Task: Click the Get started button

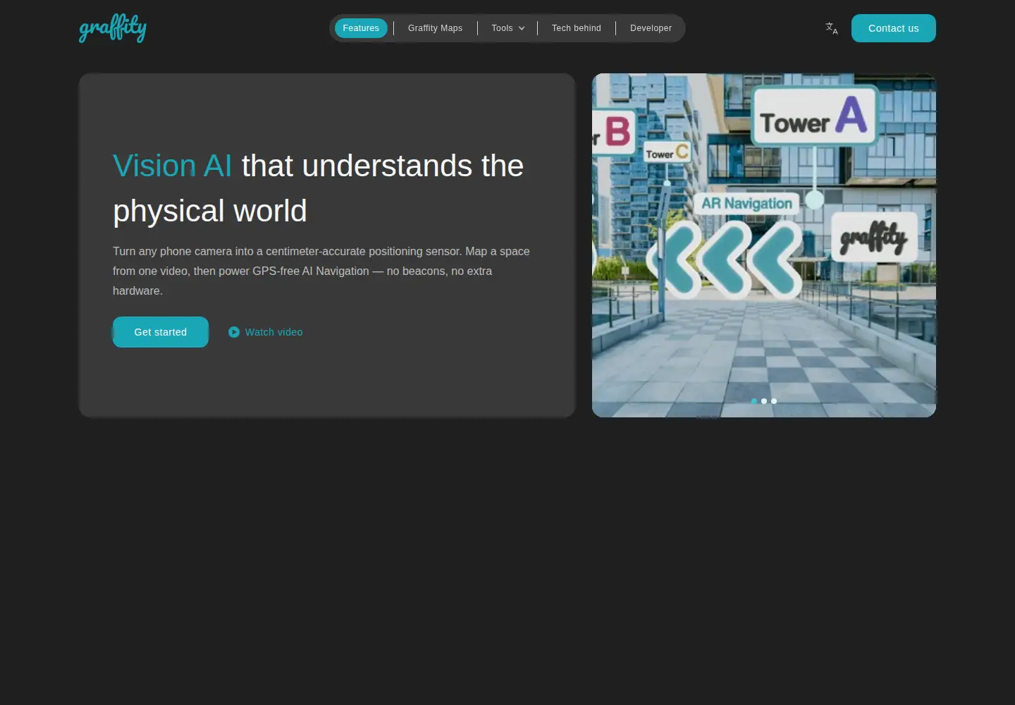Action: tap(161, 332)
